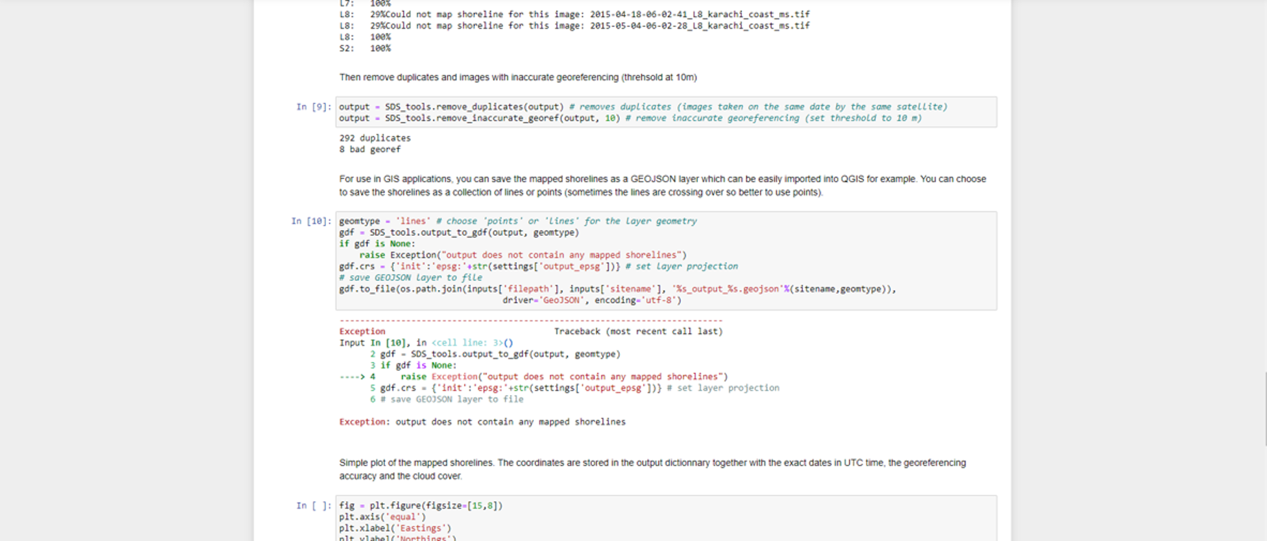This screenshot has height=541, width=1267.
Task: Click the remove_inaccurate_georef code line
Action: (x=630, y=118)
